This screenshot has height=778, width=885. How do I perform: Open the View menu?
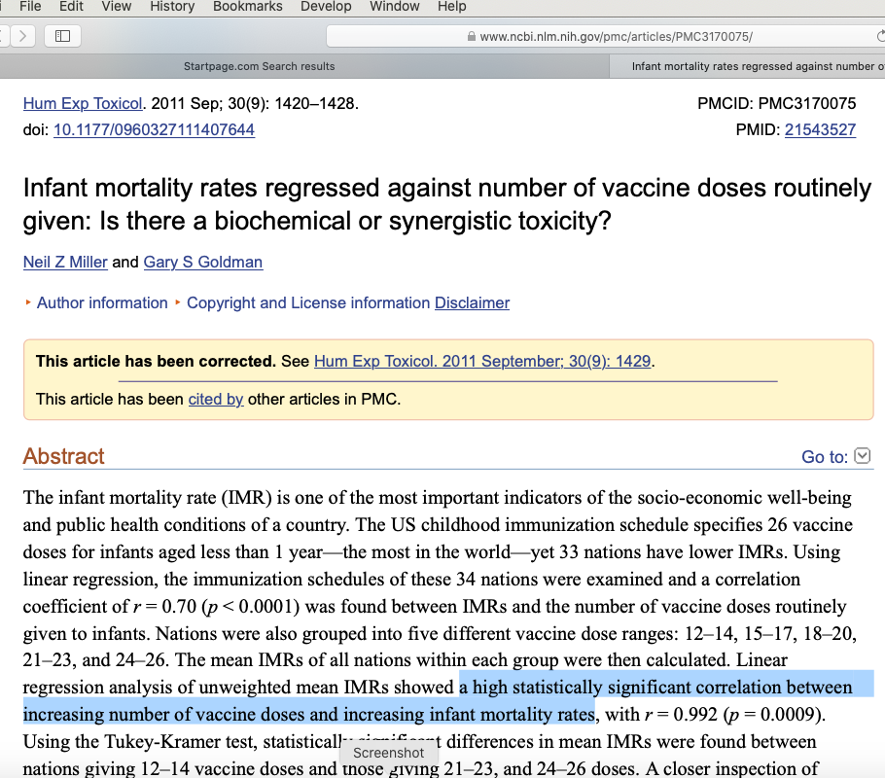click(117, 7)
